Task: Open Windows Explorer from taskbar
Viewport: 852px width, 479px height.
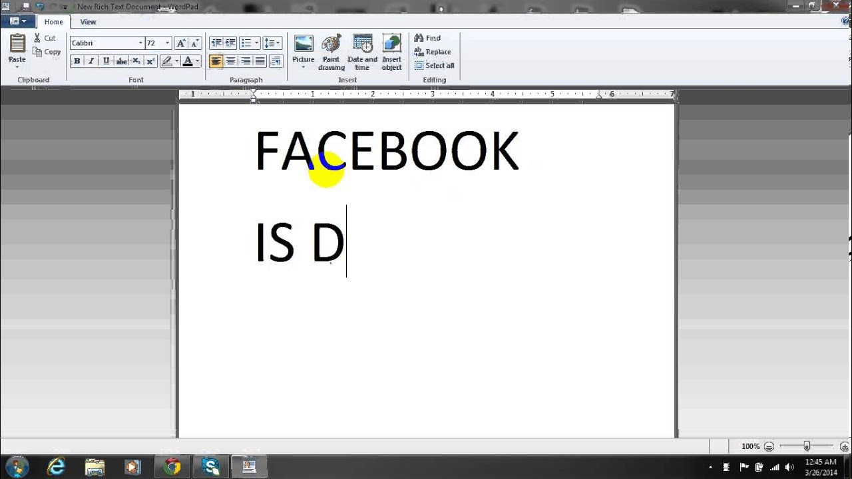Action: coord(95,467)
